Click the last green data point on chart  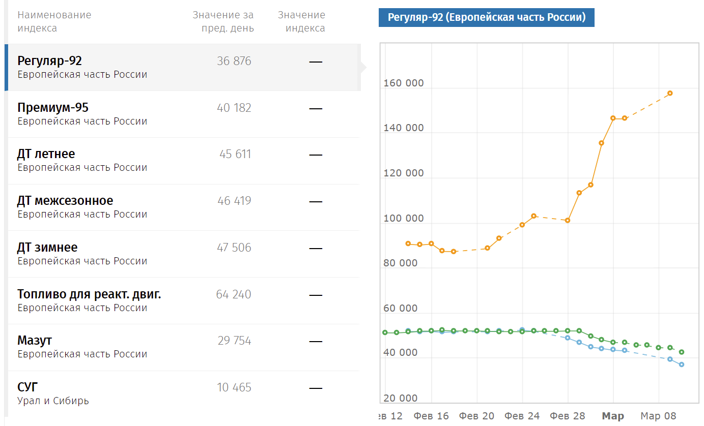[681, 352]
